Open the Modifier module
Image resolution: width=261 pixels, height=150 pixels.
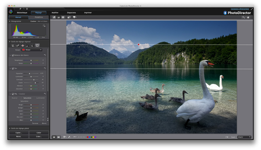click(55, 12)
